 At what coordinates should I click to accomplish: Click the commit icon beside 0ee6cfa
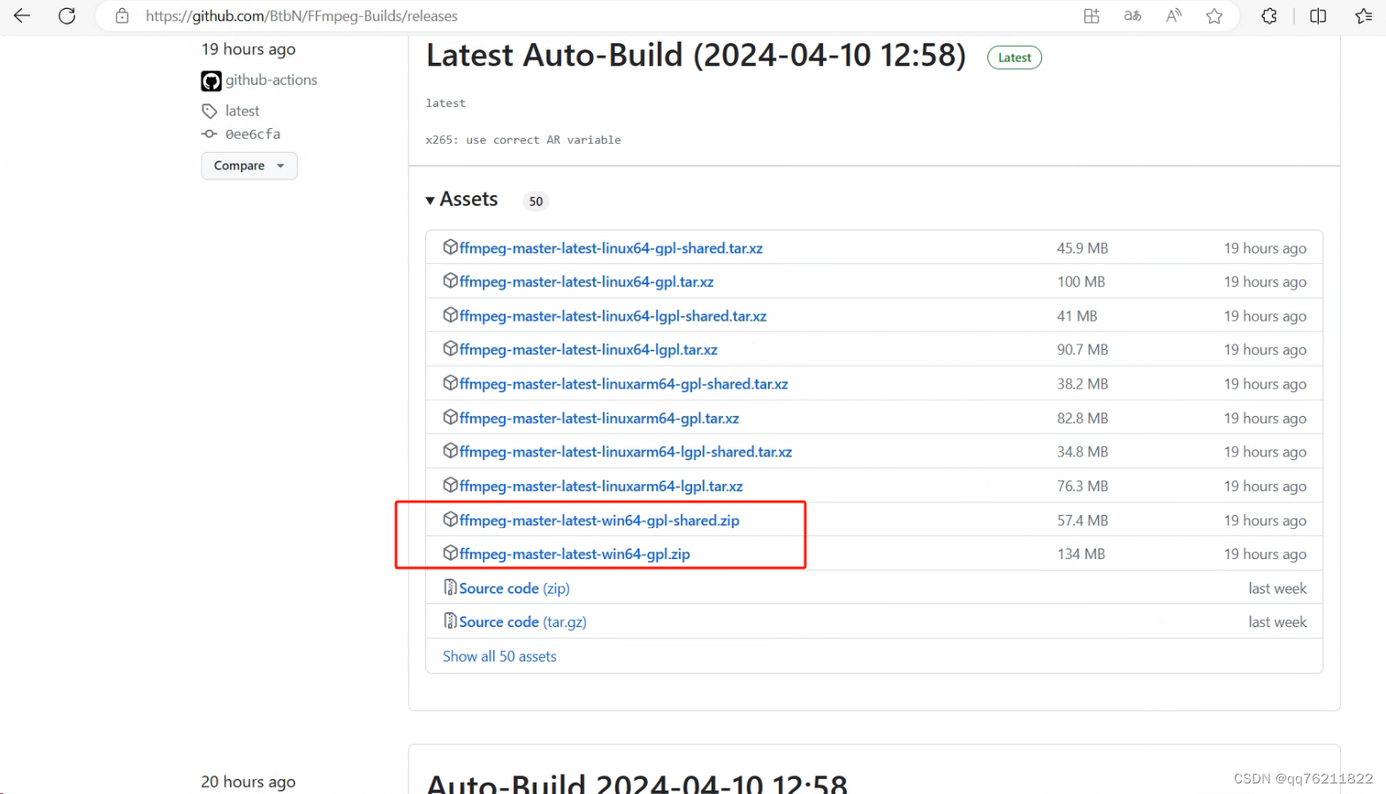coord(209,134)
